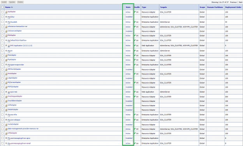This screenshot has height=146, width=243.
Task: Click the green health check for DbAdapter
Action: (135, 35)
